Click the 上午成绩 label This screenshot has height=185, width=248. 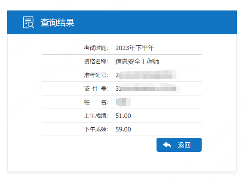96,116
